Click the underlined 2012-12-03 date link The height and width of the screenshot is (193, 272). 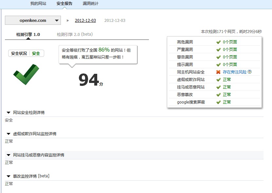[x=85, y=20]
